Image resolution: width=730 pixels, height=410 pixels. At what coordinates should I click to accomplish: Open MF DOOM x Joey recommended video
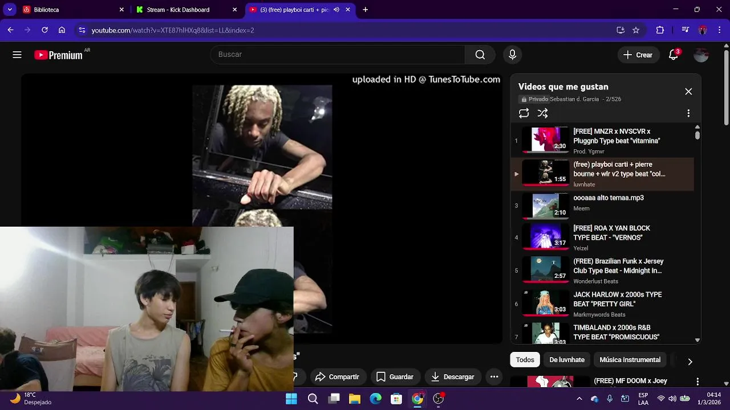tap(630, 381)
